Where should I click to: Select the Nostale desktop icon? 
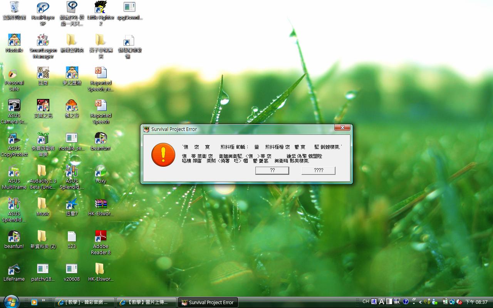14,40
